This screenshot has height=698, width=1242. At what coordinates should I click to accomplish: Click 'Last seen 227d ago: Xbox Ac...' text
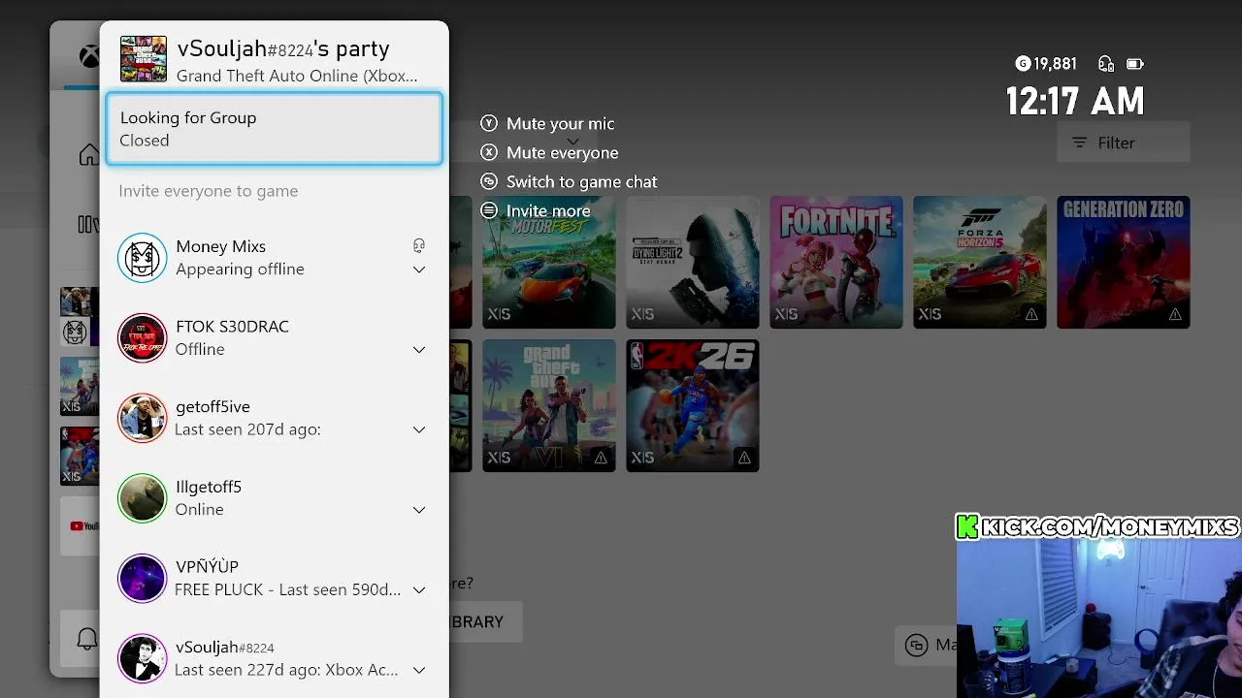(286, 670)
